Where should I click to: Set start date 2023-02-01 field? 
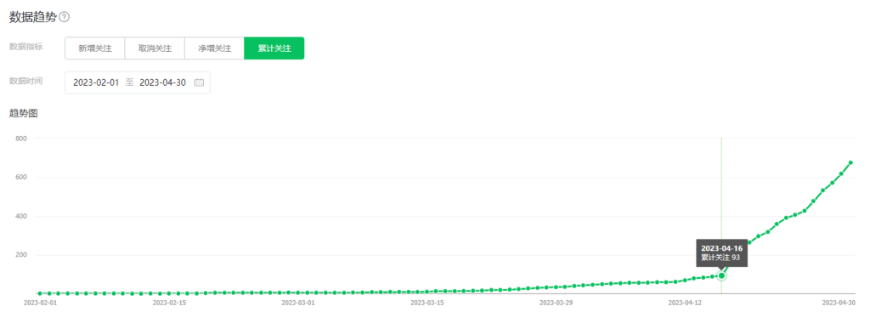(x=96, y=82)
